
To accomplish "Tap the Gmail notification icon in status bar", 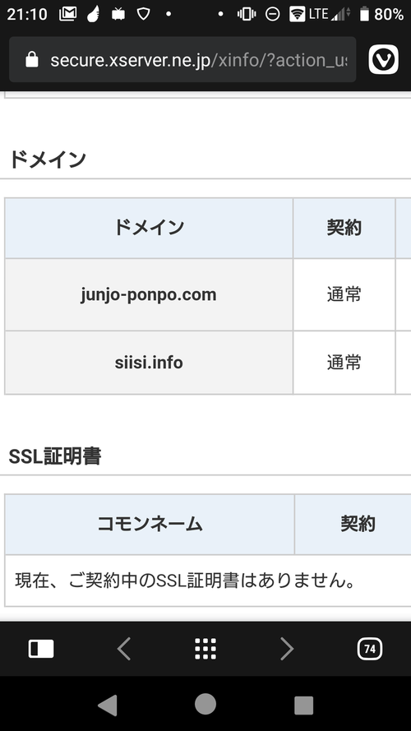I will coord(68,14).
